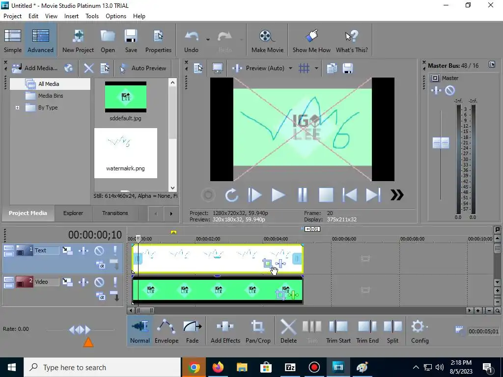Get media from the web globe icon
The width and height of the screenshot is (503, 377).
pos(68,68)
